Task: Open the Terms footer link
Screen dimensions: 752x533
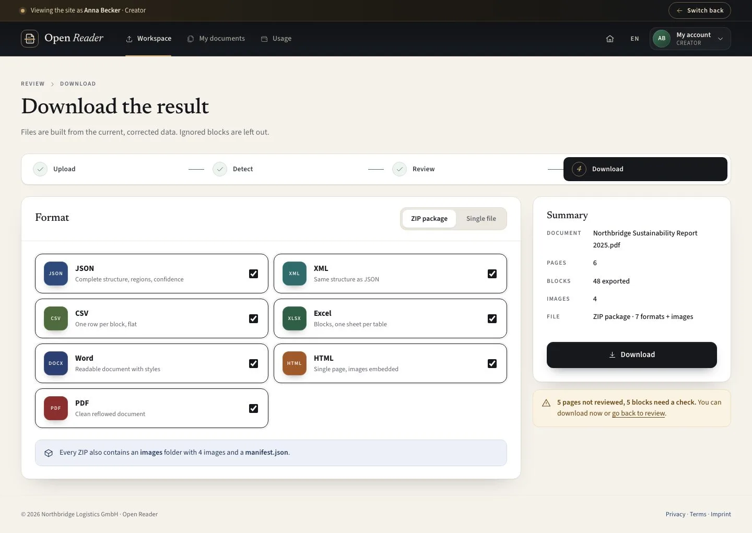Action: (698, 514)
